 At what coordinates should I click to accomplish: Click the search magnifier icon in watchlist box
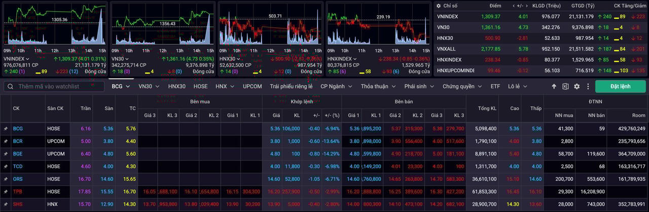pyautogui.click(x=11, y=87)
